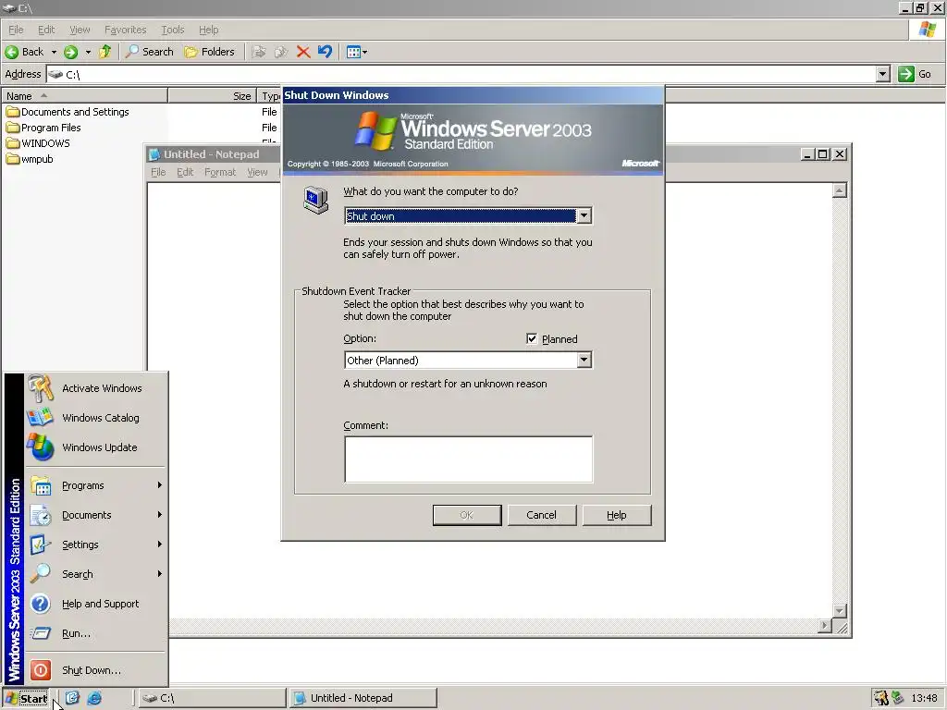Click Notepad vertical scrollbar up arrow
Viewport: 947px width, 710px height.
[x=840, y=190]
